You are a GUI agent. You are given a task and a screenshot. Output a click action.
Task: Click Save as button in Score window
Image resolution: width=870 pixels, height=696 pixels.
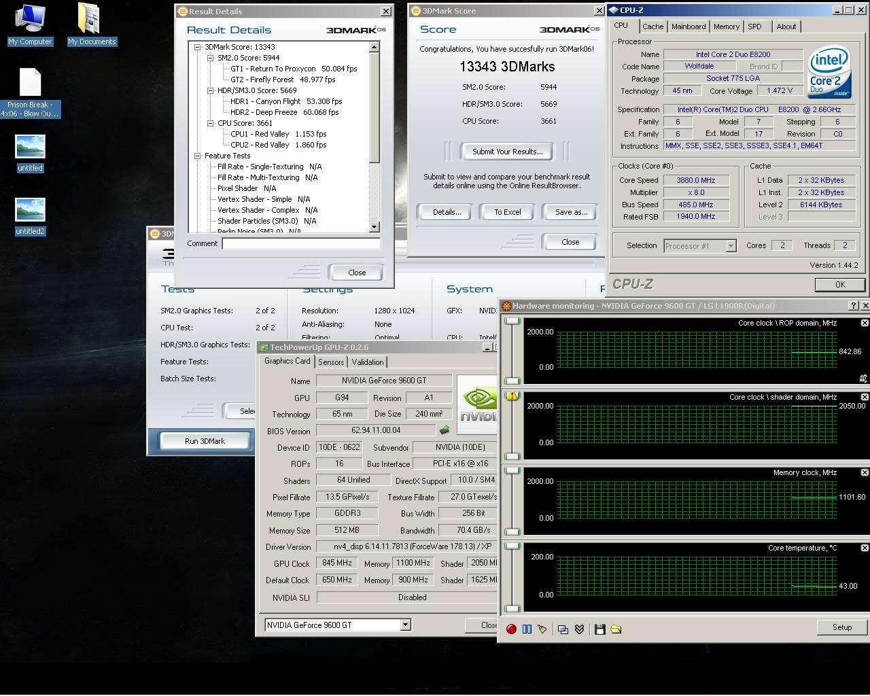(571, 212)
